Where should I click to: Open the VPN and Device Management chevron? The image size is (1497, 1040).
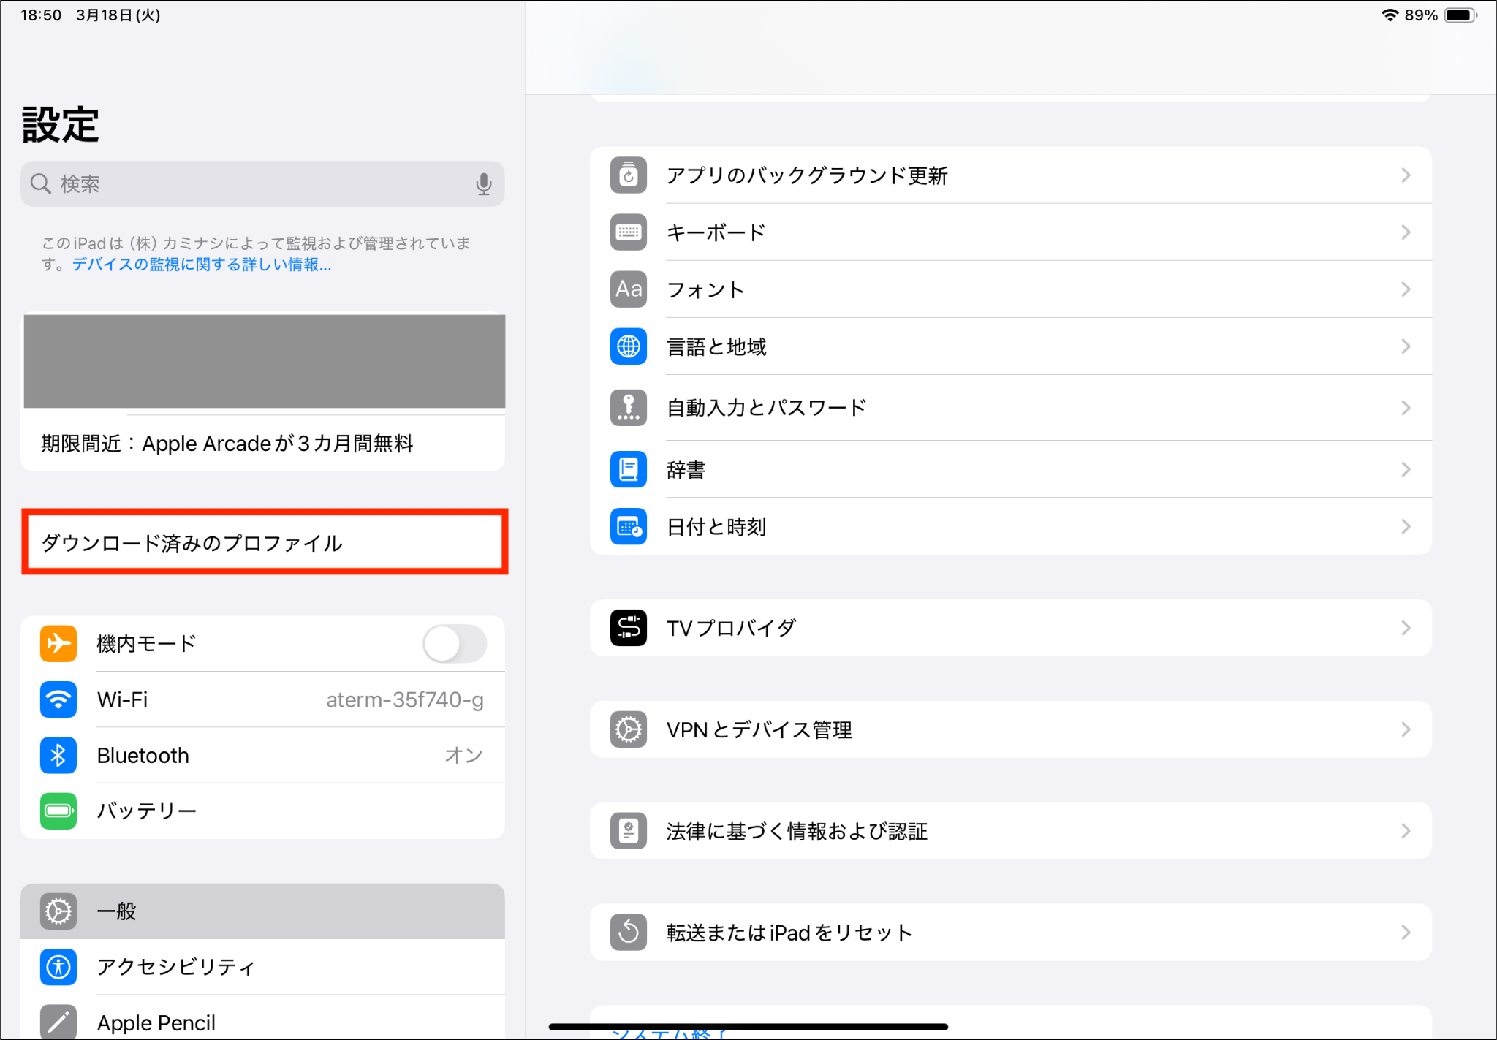coord(1405,729)
